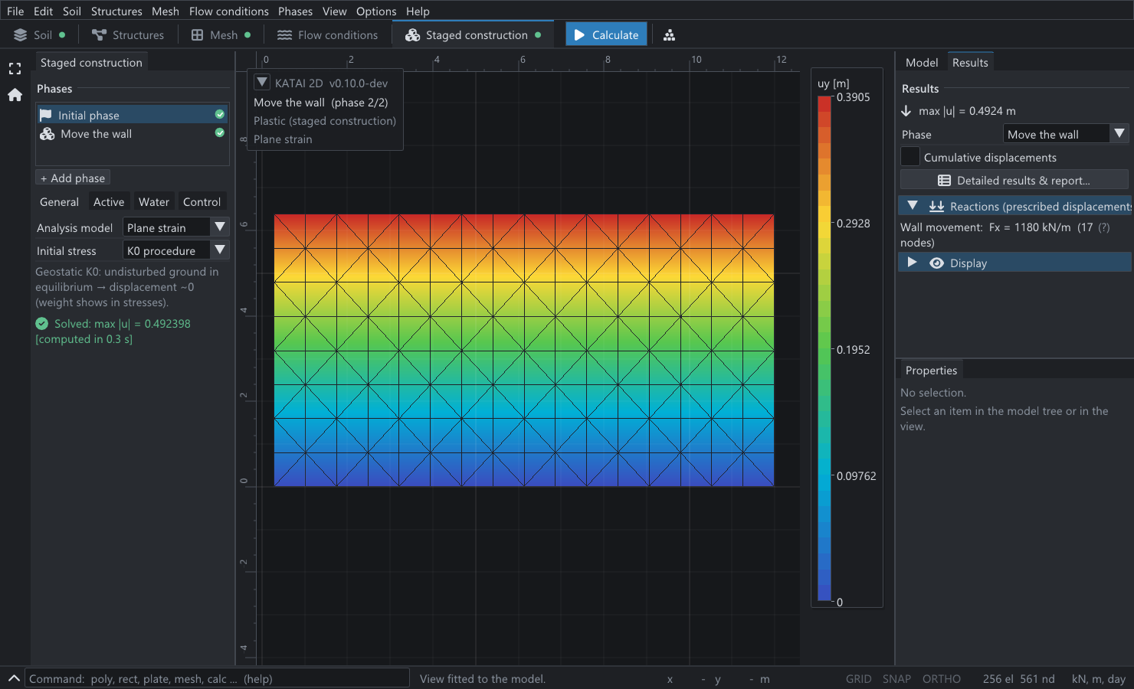Click the Calculate button
This screenshot has height=689, width=1134.
coord(606,35)
